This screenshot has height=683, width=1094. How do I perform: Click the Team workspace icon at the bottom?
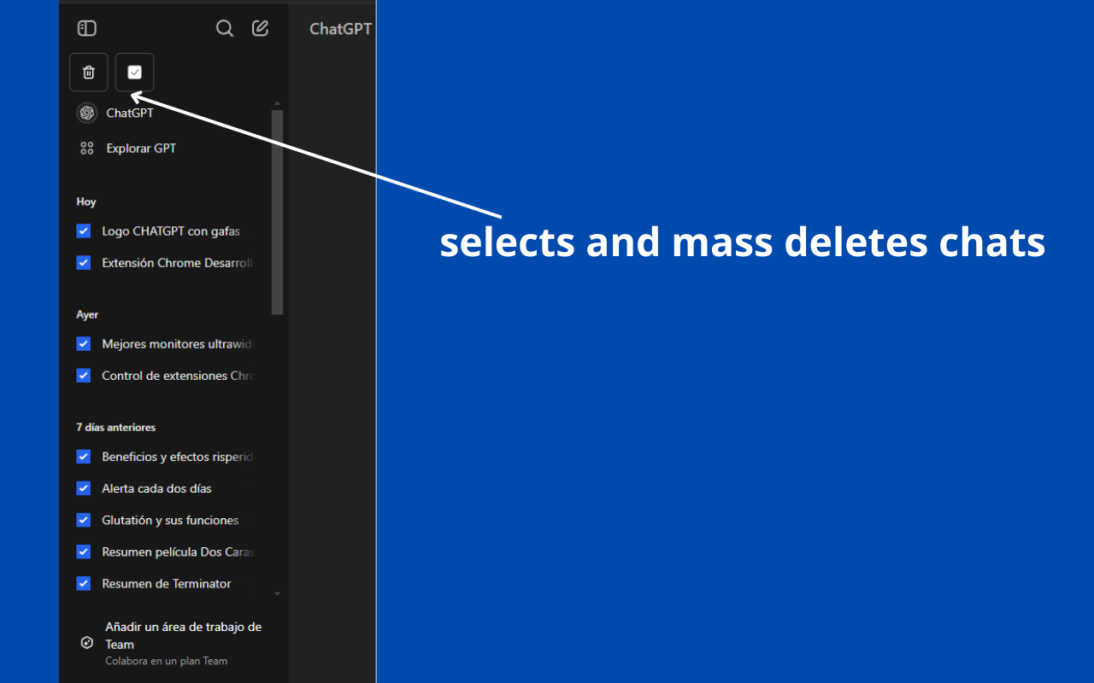(x=85, y=643)
